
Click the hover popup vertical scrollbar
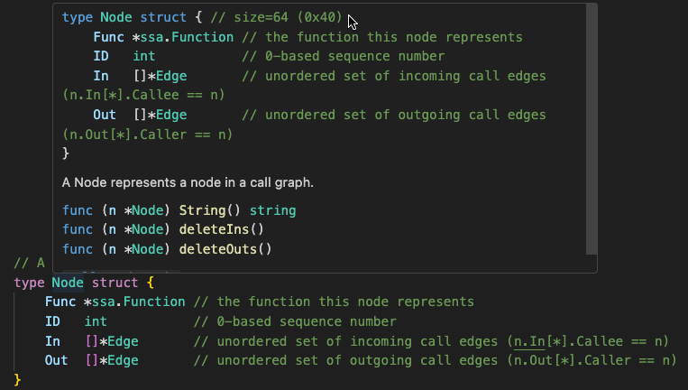click(592, 126)
